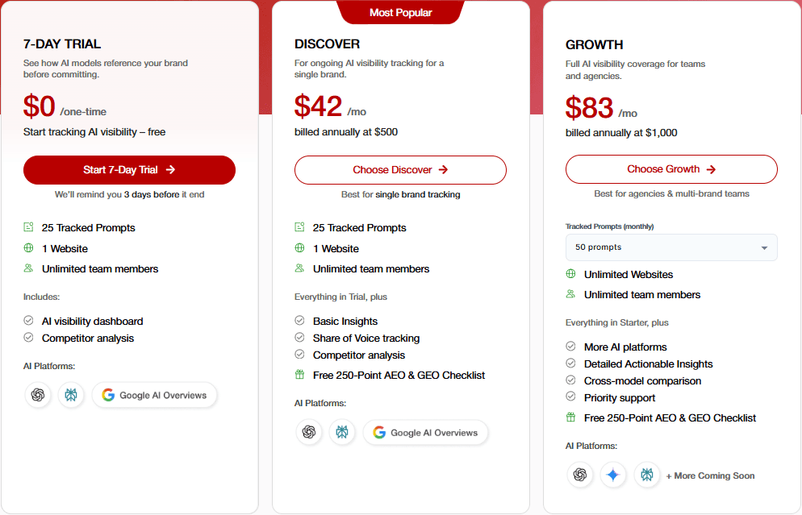802x515 pixels.
Task: Click the Google AI Overviews pill in Discover
Action: pos(425,432)
